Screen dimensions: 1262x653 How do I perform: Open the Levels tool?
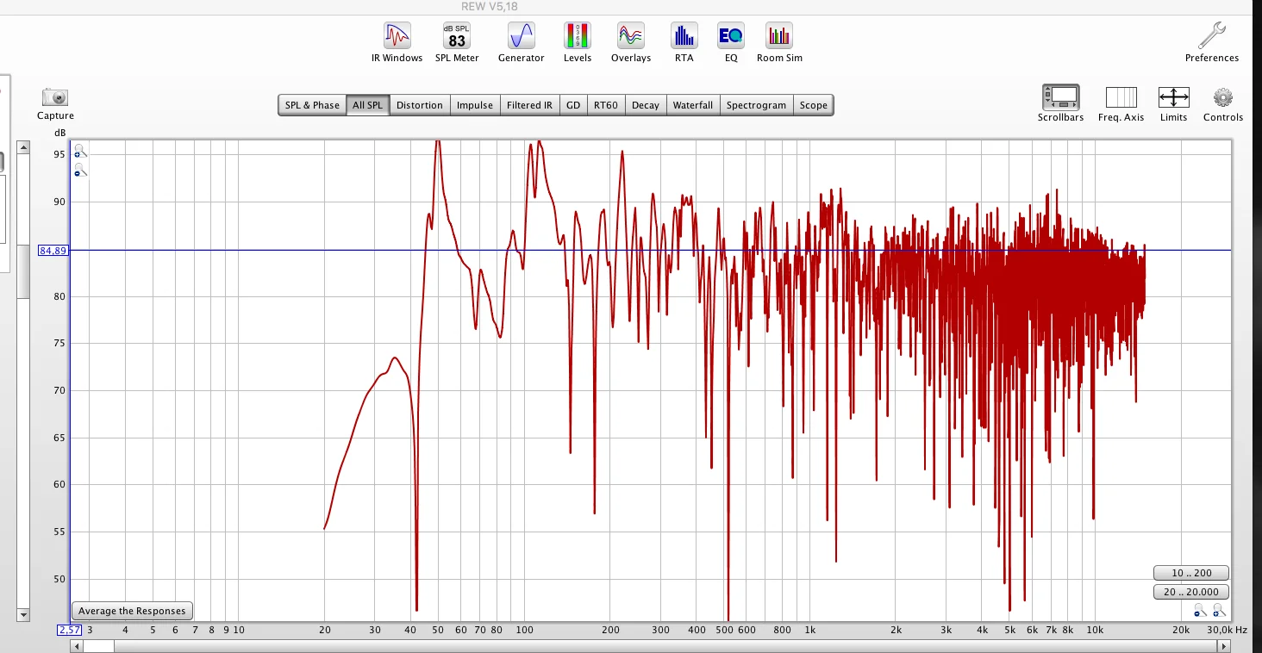[578, 42]
